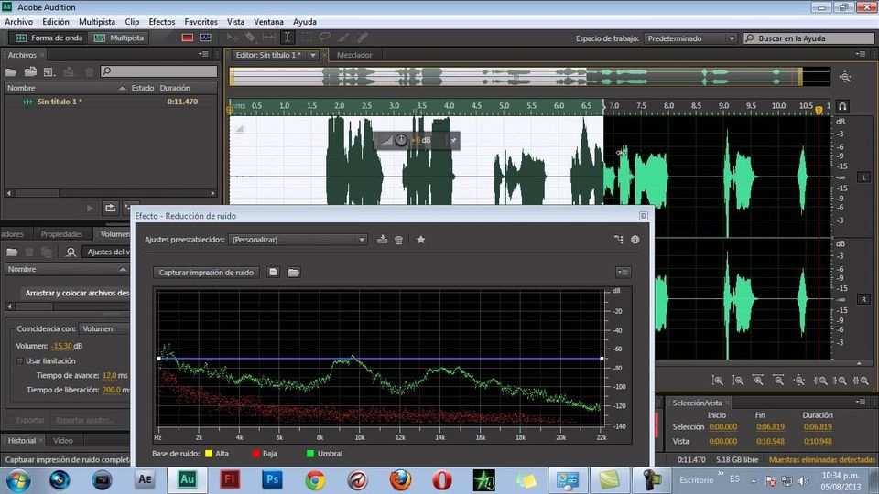Viewport: 879px width, 494px height.
Task: Toggle the left channel L button
Action: click(863, 177)
